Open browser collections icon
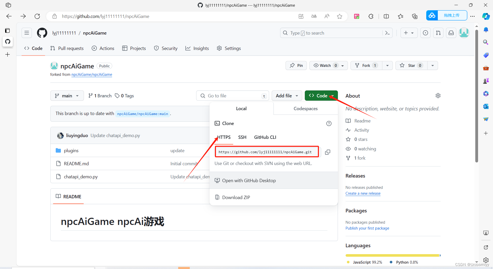Image resolution: width=493 pixels, height=269 pixels. coord(415,16)
